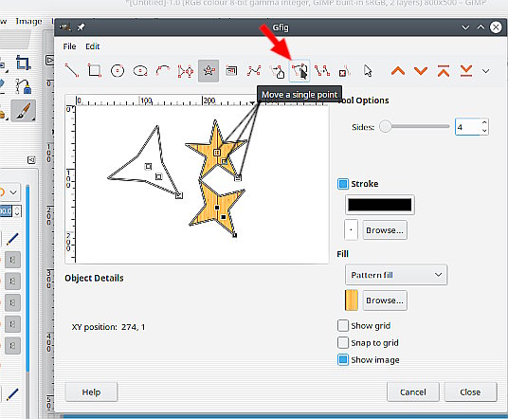This screenshot has height=419, width=508.
Task: Select the Create ellipse tool
Action: point(140,71)
